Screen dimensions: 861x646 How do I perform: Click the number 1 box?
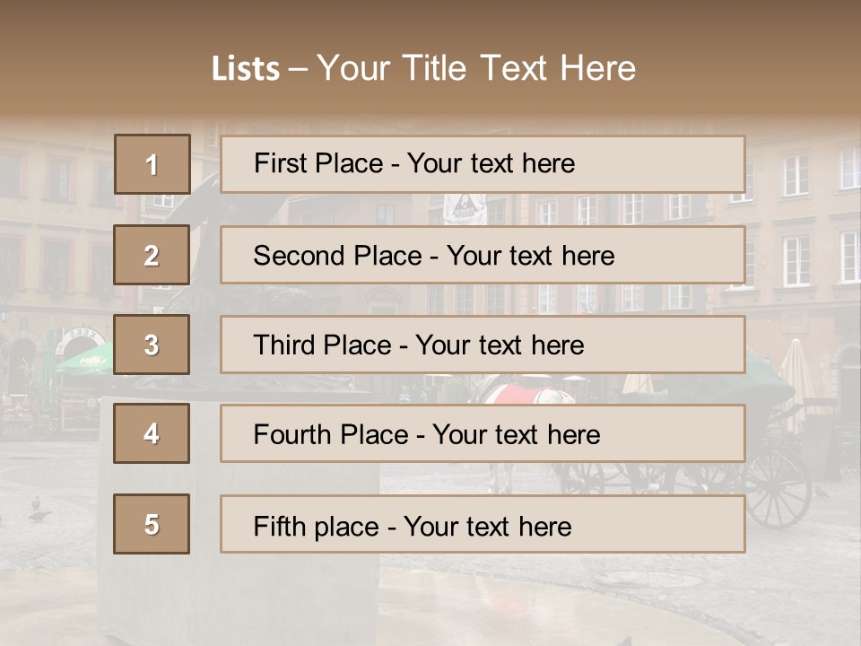(x=152, y=164)
